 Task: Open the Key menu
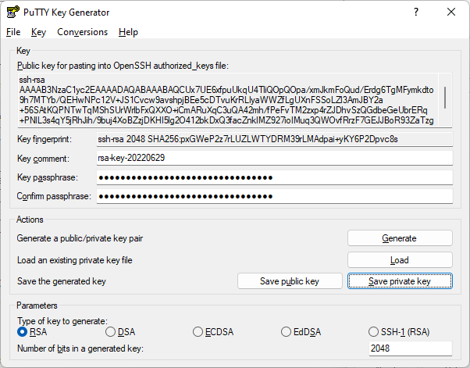[39, 32]
